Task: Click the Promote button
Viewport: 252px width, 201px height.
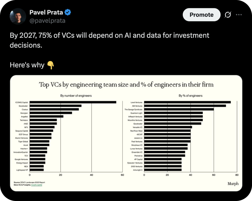Action: click(x=201, y=14)
